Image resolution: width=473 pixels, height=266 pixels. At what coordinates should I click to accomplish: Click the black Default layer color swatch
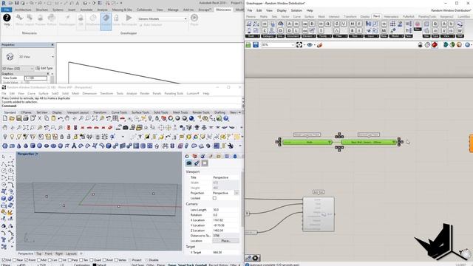click(95, 265)
